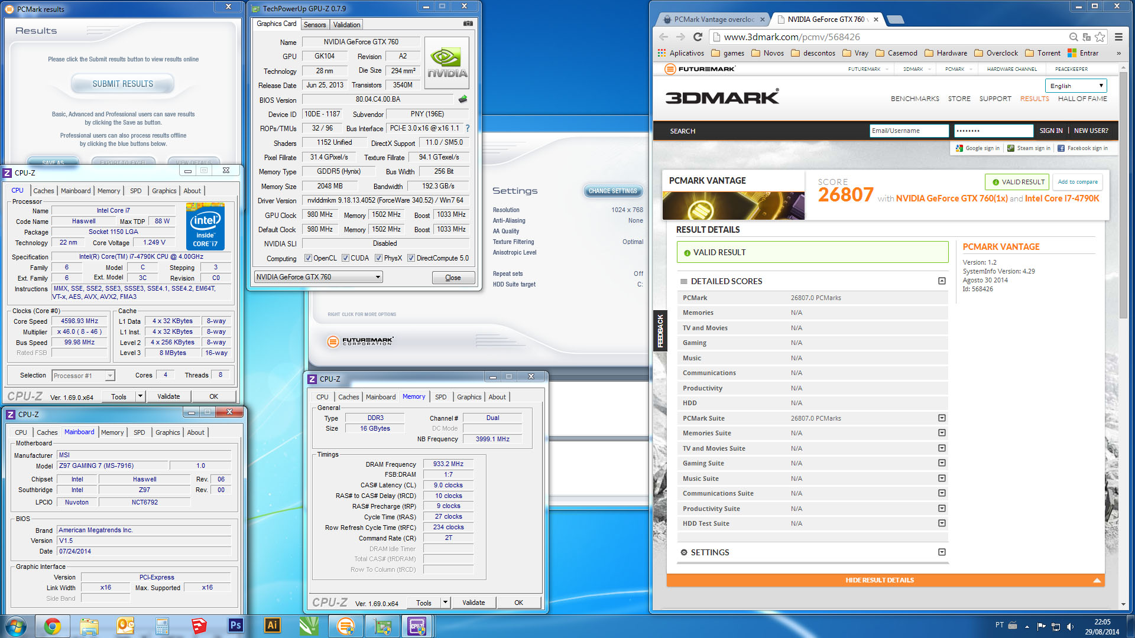The image size is (1135, 638).
Task: Click the GPU-Z screenshot camera icon
Action: 468,24
